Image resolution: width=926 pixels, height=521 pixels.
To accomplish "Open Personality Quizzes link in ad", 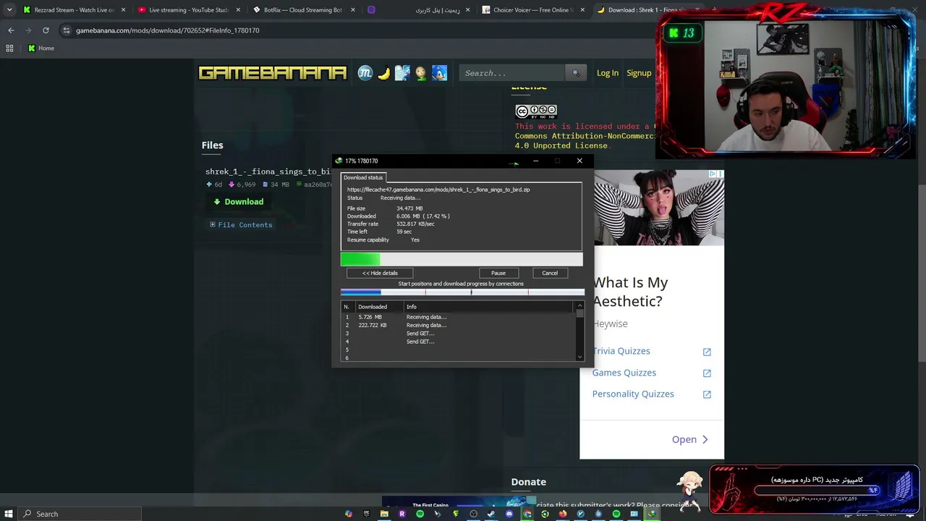I will (x=633, y=394).
